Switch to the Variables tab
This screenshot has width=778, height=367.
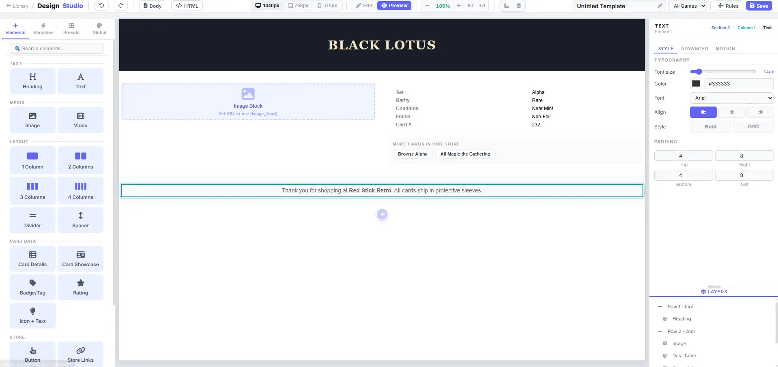43,29
